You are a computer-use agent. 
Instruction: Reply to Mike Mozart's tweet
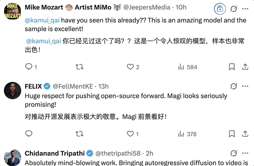(x=29, y=67)
